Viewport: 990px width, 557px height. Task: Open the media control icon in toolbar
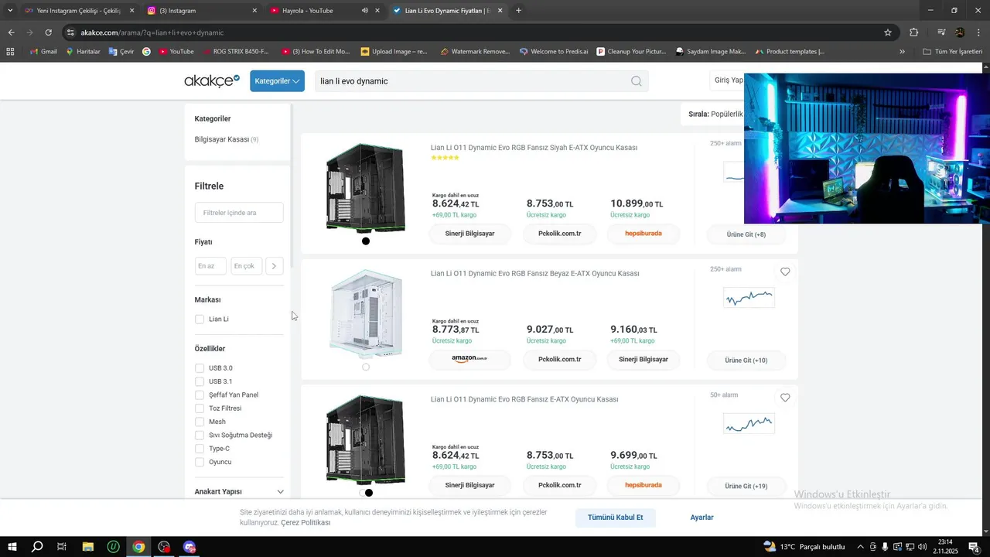pyautogui.click(x=941, y=32)
